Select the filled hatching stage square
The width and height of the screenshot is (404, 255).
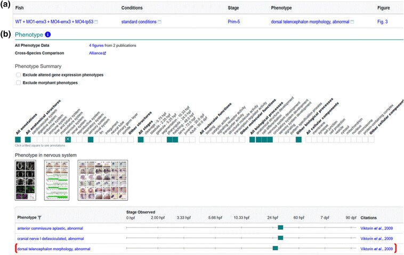(175, 139)
